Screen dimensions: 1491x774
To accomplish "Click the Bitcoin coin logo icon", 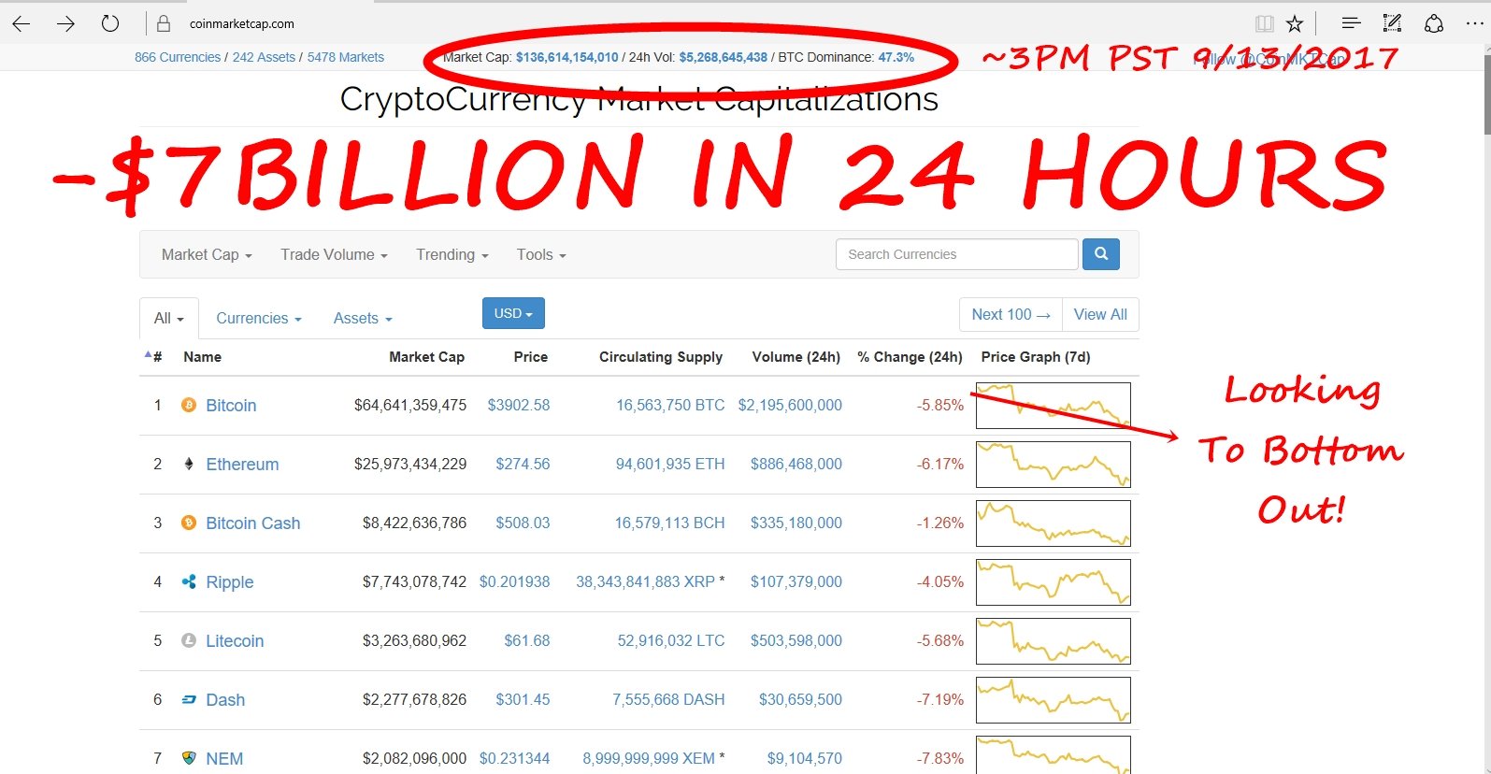I will [x=189, y=405].
